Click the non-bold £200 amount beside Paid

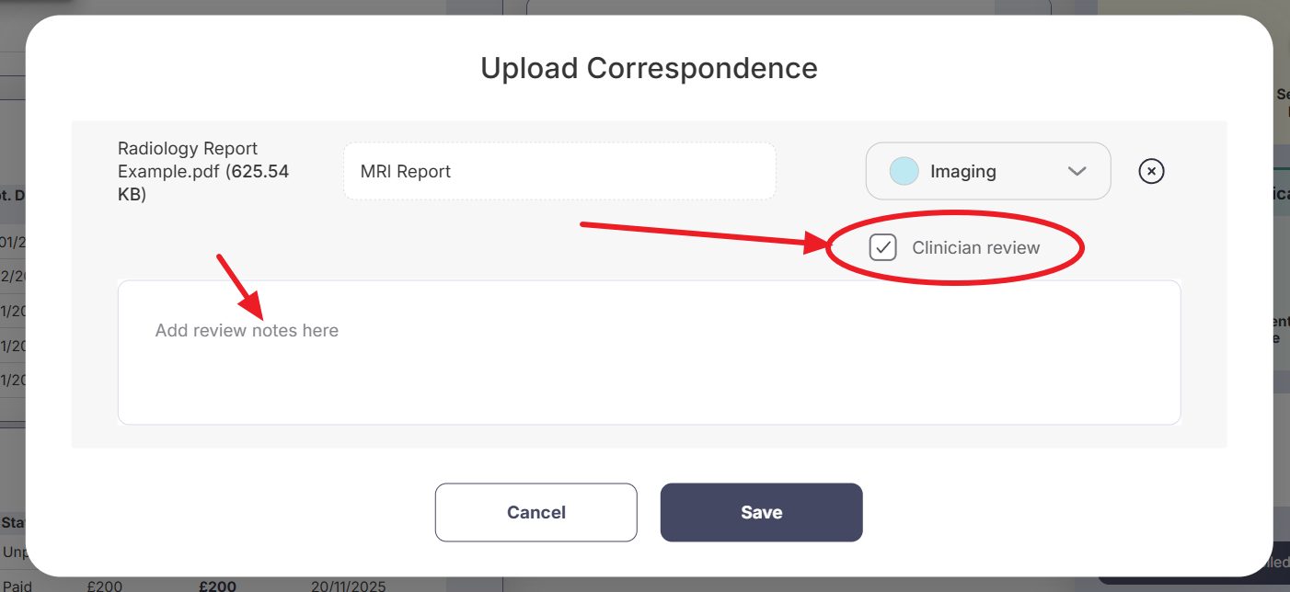pyautogui.click(x=105, y=586)
